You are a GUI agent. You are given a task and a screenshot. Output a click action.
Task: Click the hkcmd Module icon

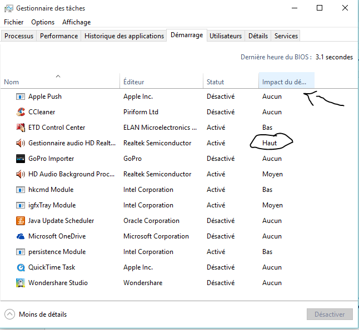pos(21,190)
